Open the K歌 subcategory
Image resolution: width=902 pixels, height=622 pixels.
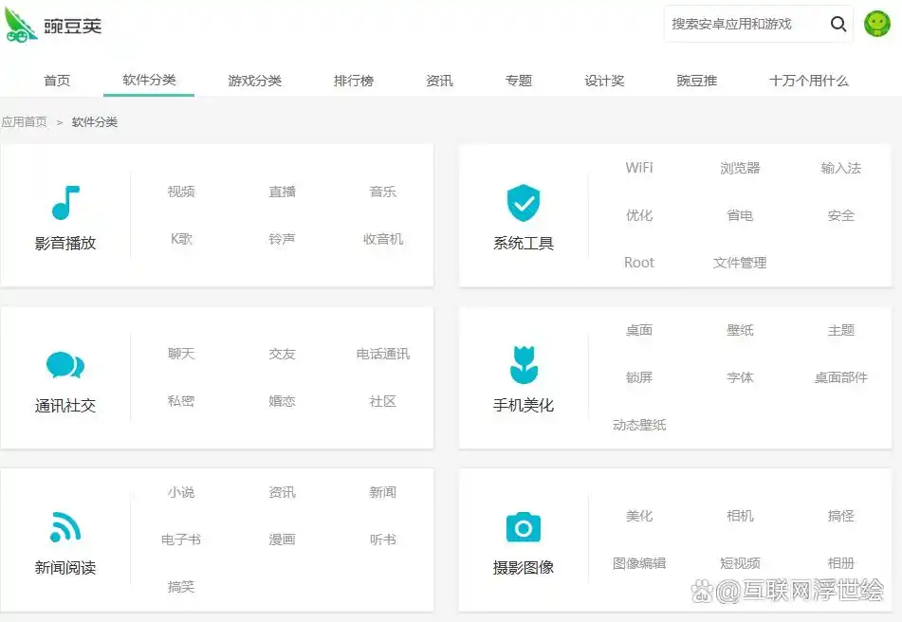[x=180, y=238]
